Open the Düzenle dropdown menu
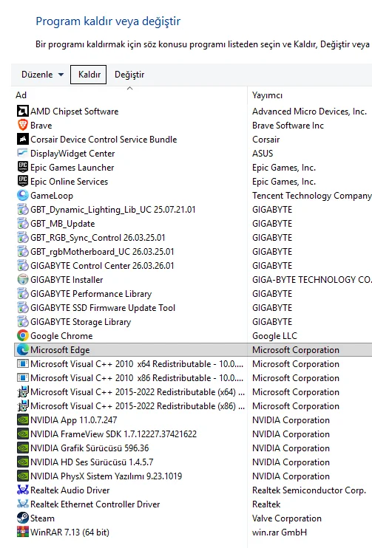Image resolution: width=372 pixels, height=548 pixels. pos(42,75)
